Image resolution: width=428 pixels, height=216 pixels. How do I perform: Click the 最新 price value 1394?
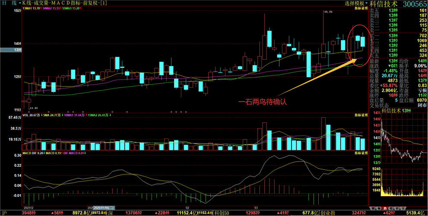pos(393,61)
